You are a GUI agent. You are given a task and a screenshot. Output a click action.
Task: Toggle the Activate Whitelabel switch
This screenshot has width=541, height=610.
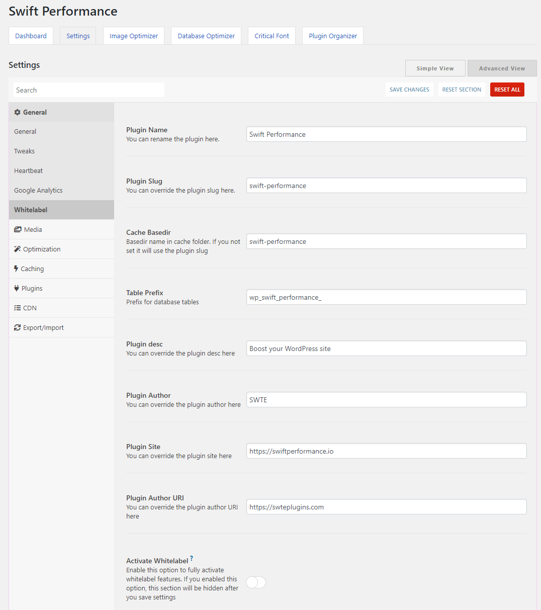256,582
